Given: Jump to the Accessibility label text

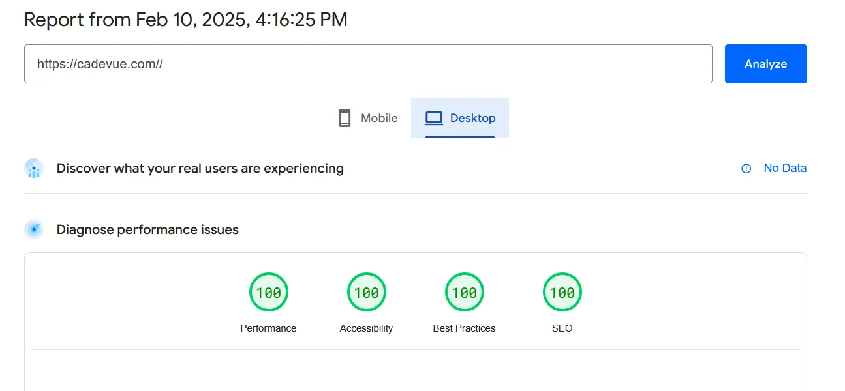Looking at the screenshot, I should (366, 328).
